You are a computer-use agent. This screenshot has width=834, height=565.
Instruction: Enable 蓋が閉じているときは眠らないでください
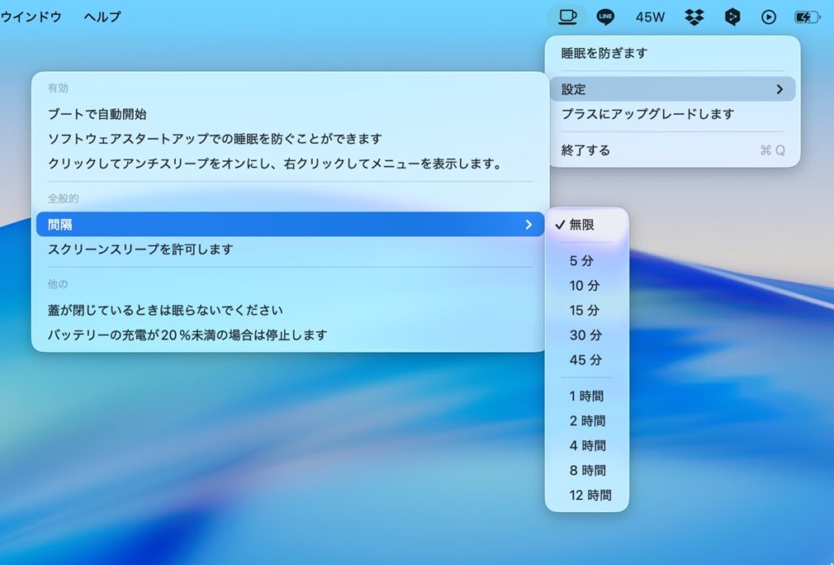(165, 310)
